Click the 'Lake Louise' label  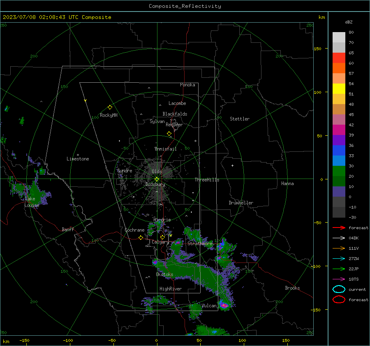[32, 202]
